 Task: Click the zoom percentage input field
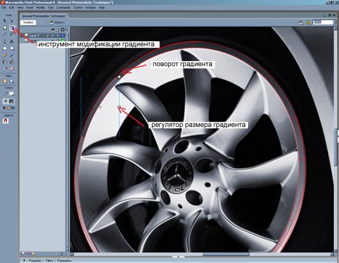pos(323,22)
